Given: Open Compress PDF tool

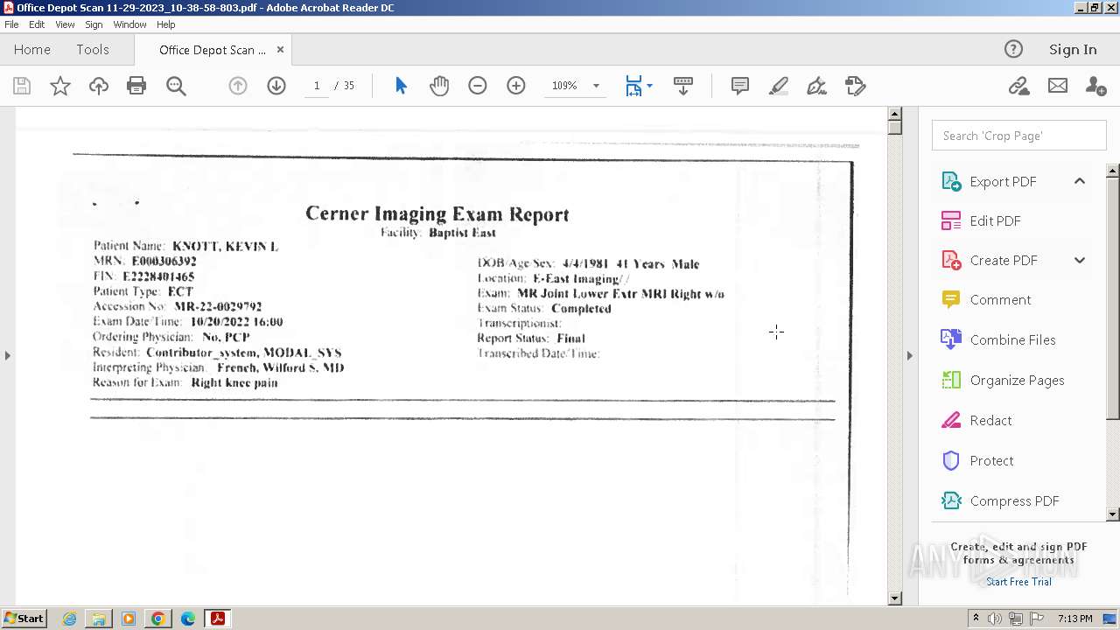Looking at the screenshot, I should click(x=1014, y=500).
